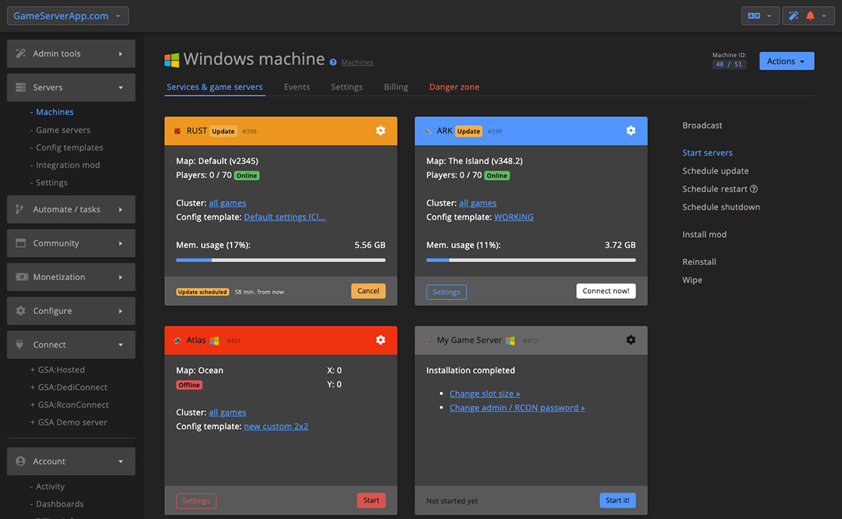The width and height of the screenshot is (842, 519).
Task: Click the Account user icon in sidebar
Action: click(x=20, y=461)
